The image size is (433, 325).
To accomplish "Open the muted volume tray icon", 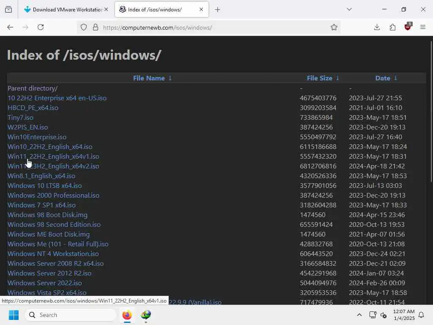I will click(x=384, y=315).
